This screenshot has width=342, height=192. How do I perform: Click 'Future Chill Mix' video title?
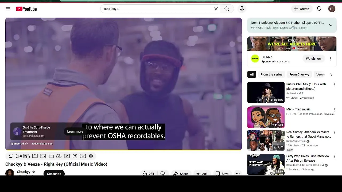pyautogui.click(x=306, y=86)
